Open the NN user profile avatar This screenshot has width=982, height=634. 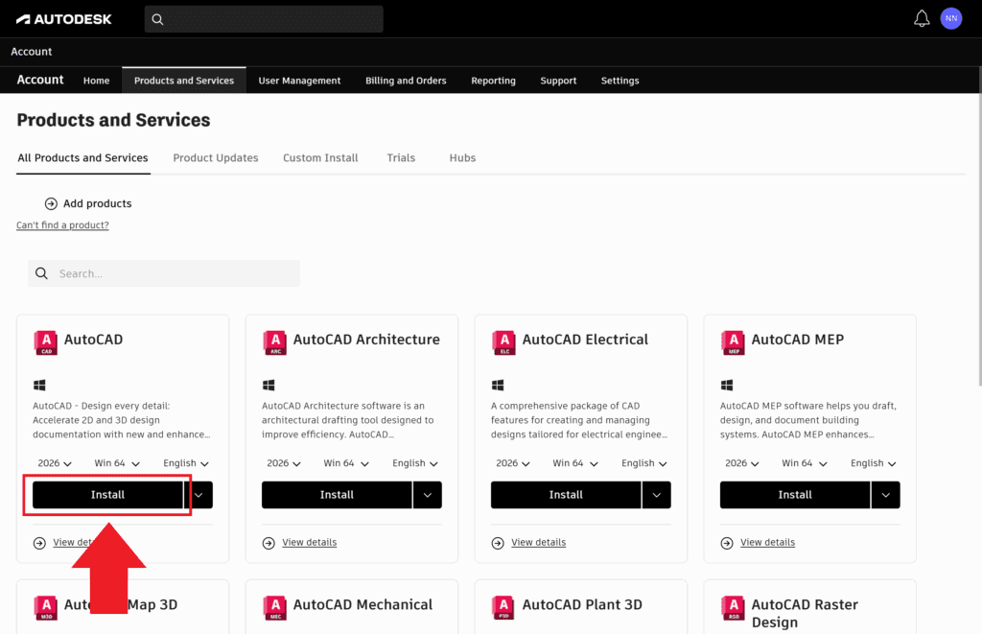950,19
